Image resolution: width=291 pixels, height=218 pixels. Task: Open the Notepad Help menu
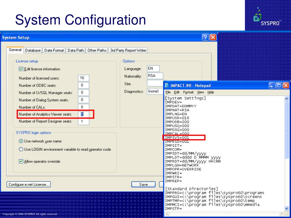tap(211, 92)
